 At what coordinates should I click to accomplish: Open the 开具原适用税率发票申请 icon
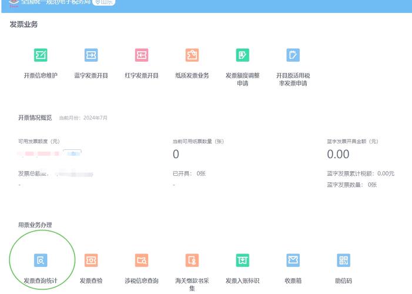point(293,55)
